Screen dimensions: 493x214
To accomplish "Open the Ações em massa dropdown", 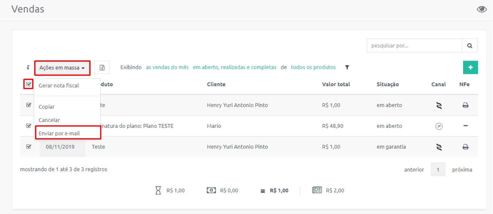I will (62, 68).
